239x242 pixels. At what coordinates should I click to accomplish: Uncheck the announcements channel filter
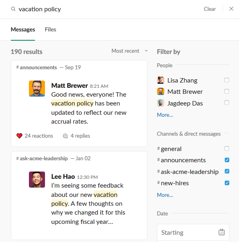(227, 160)
